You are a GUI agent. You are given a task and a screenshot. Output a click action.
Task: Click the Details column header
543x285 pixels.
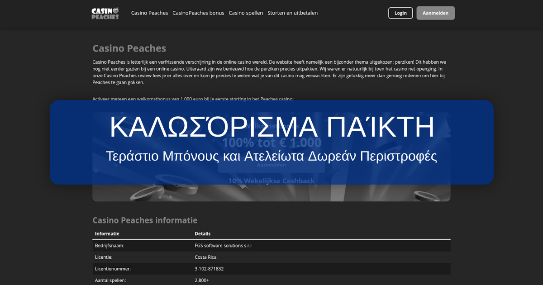[202, 234]
